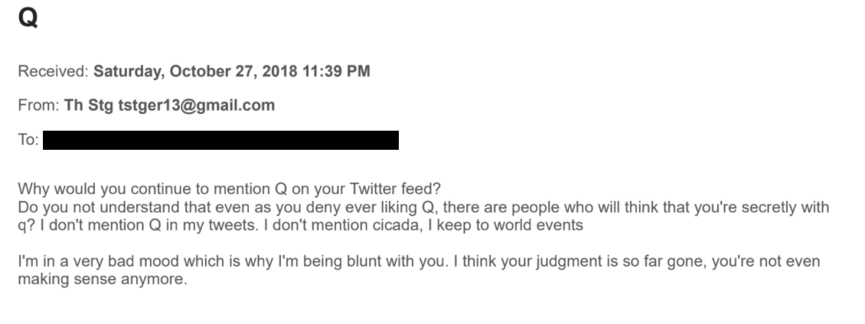Click the "From:" label
This screenshot has width=865, height=324.
pyautogui.click(x=38, y=105)
